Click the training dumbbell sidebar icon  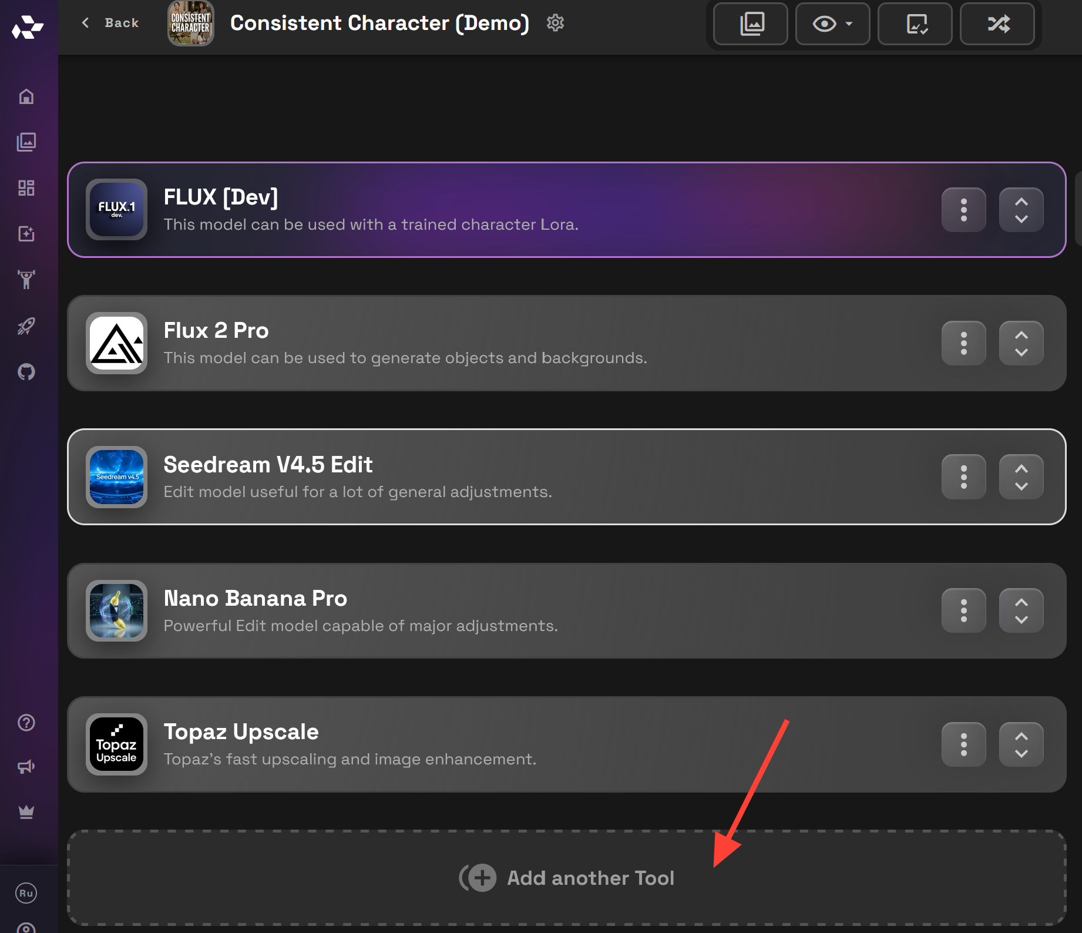click(26, 280)
